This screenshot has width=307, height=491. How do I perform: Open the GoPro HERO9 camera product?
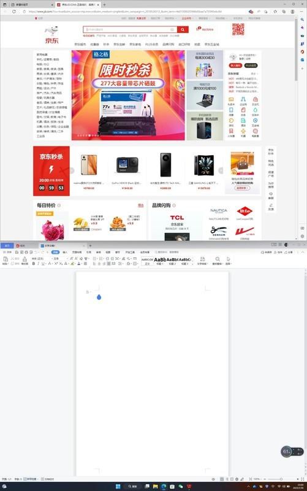[x=127, y=170]
